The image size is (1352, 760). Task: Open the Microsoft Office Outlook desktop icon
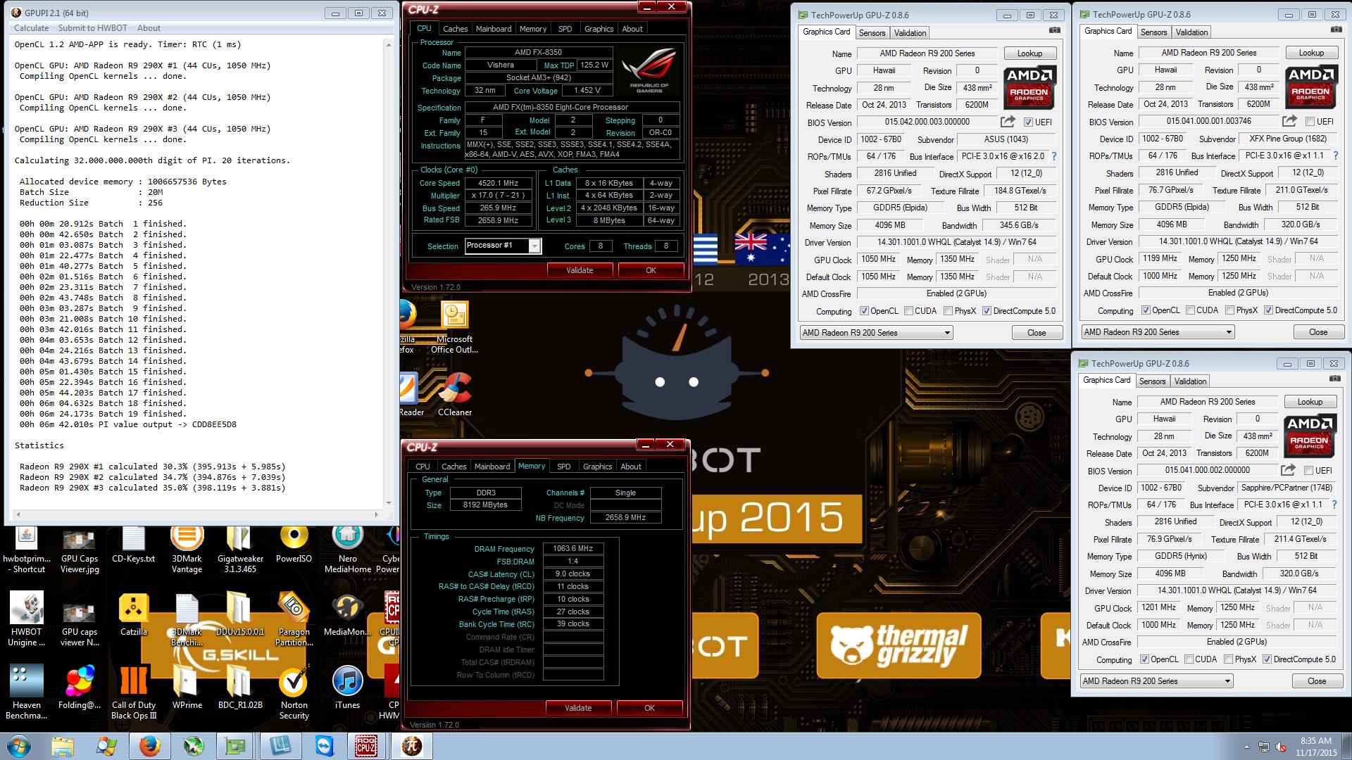point(455,327)
